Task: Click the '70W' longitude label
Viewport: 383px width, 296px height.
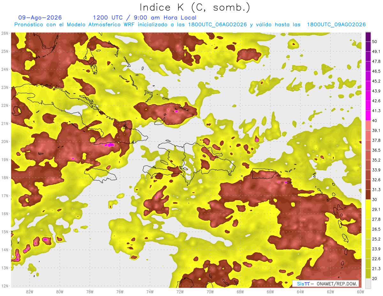Action: 210,292
